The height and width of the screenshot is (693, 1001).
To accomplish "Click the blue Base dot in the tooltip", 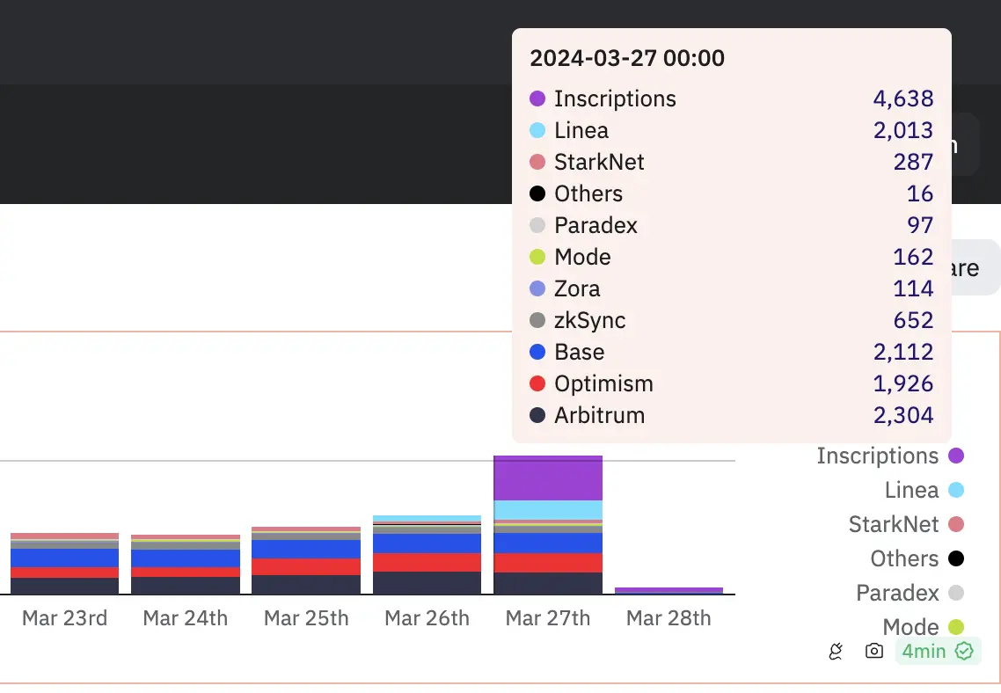I will click(537, 352).
